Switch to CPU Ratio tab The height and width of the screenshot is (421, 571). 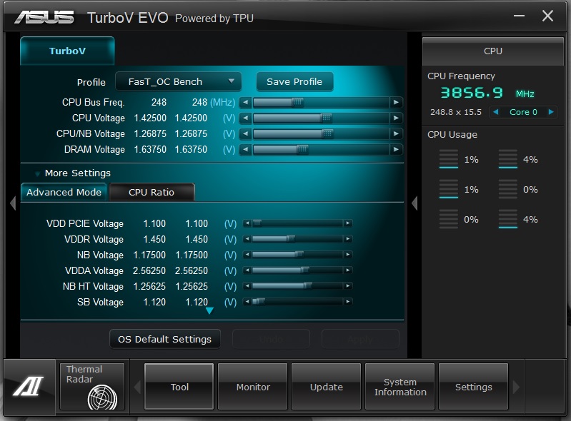coord(152,192)
